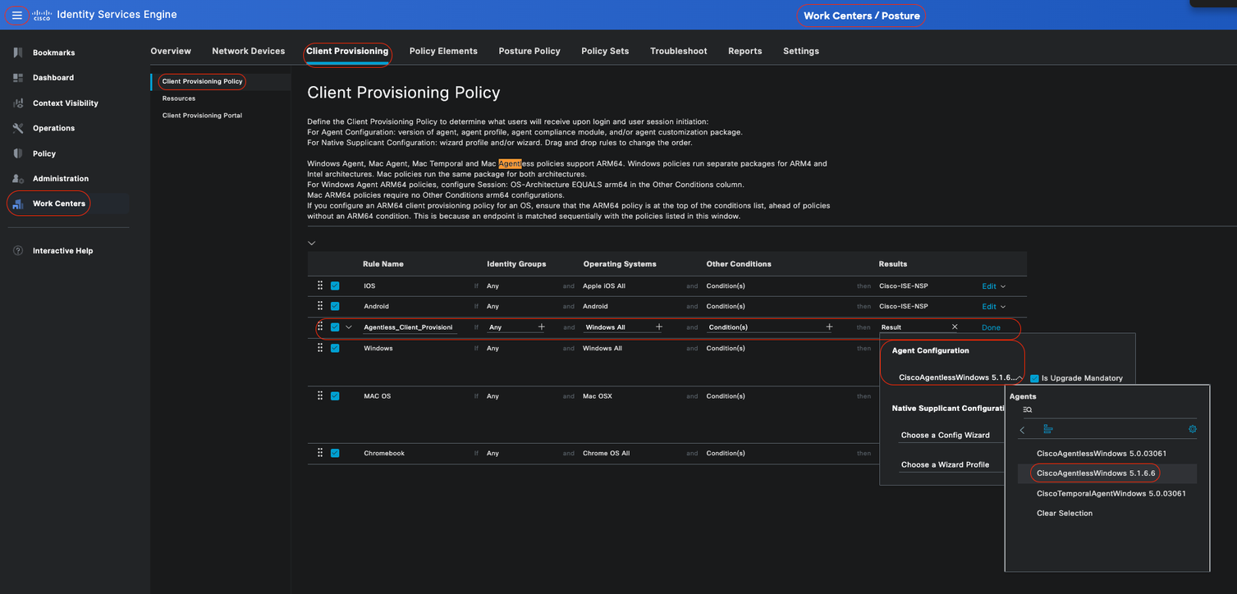Toggle the Agentless_Client_Provisioning rule checkbox
Image resolution: width=1237 pixels, height=594 pixels.
coord(335,327)
